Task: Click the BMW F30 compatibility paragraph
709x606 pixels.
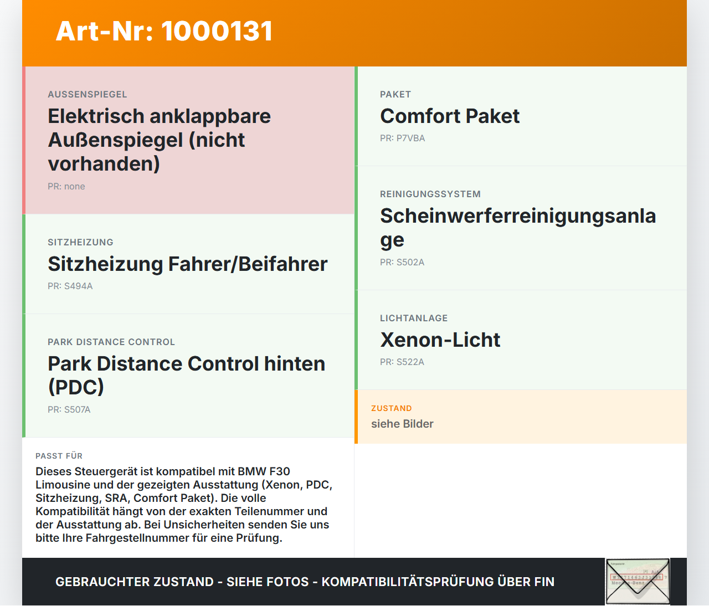Action: coord(184,505)
